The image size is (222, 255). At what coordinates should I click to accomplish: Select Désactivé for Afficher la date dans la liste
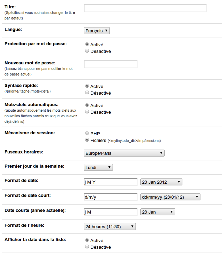click(x=87, y=247)
